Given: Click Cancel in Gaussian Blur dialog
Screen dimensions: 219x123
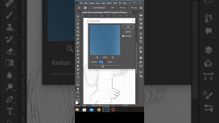Looking at the screenshot, I should coord(128,32).
